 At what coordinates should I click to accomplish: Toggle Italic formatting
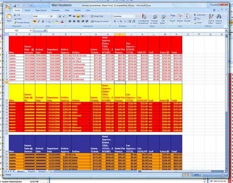[x=39, y=21]
